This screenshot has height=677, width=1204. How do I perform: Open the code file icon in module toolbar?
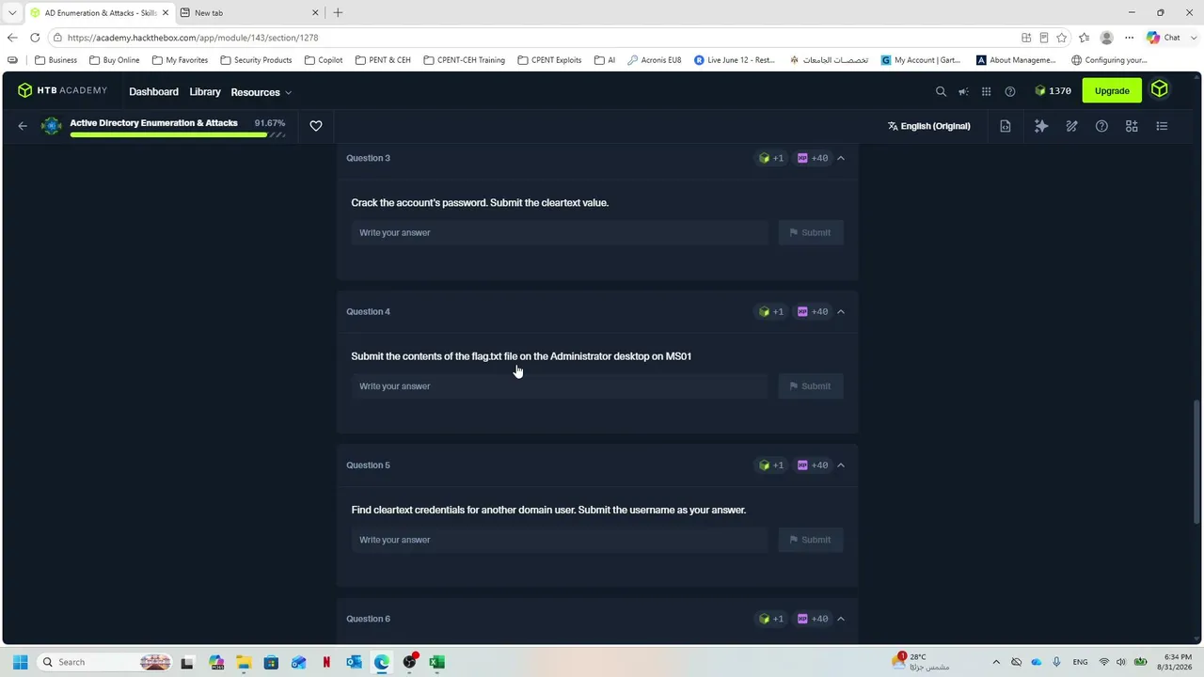[1006, 126]
